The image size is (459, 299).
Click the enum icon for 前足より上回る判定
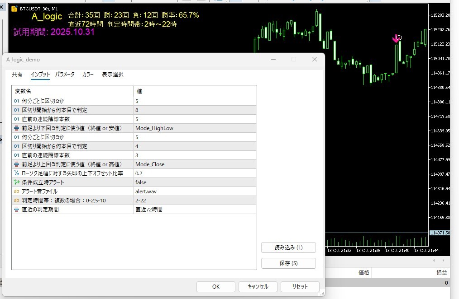click(x=16, y=164)
